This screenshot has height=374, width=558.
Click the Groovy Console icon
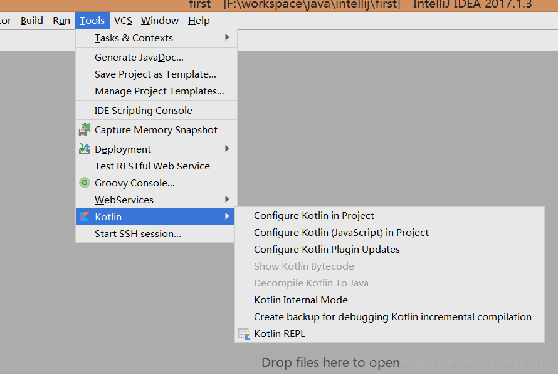[84, 183]
